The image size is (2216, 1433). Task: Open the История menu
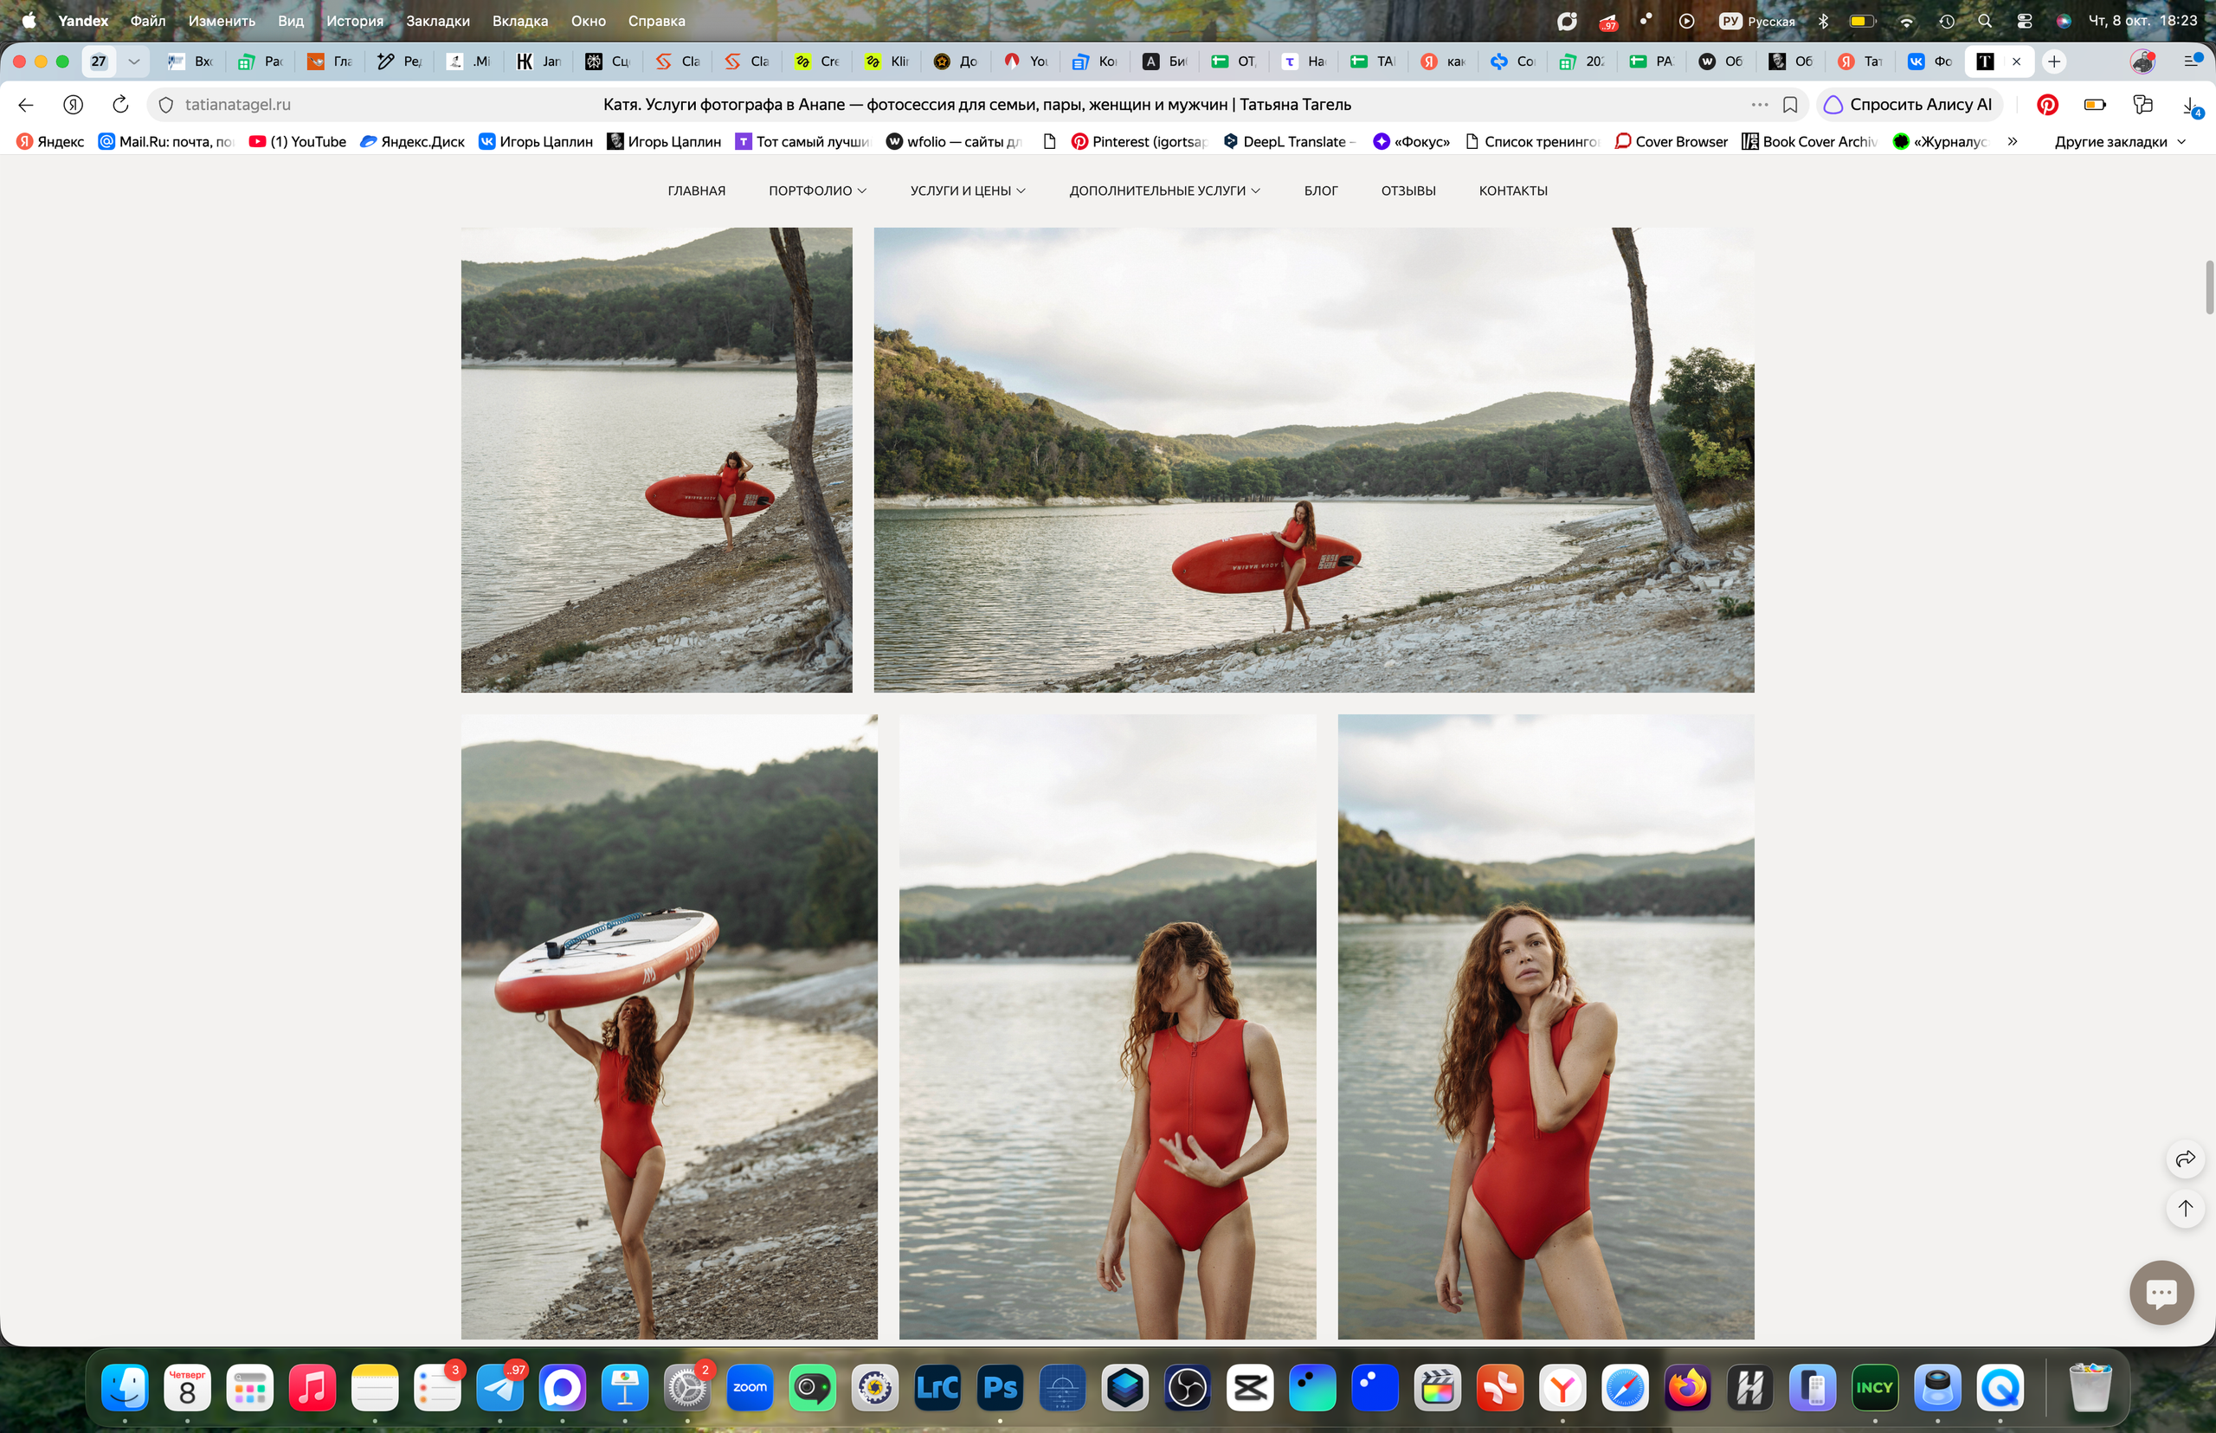click(354, 21)
